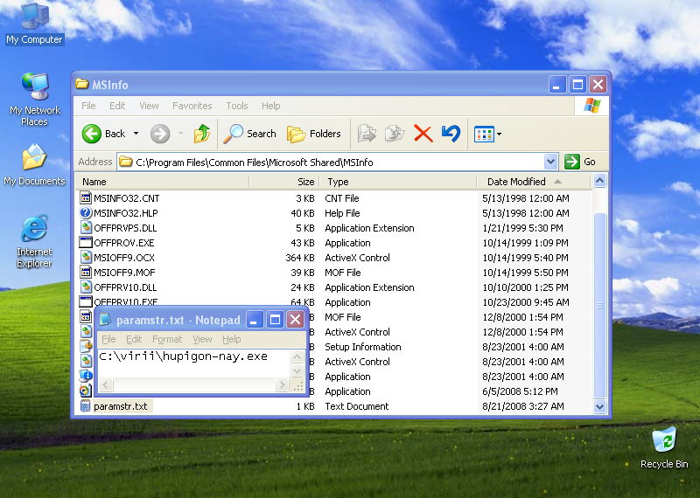Viewport: 700px width, 498px height.
Task: Select MSINFO32.CNT file icon
Action: pyautogui.click(x=86, y=198)
